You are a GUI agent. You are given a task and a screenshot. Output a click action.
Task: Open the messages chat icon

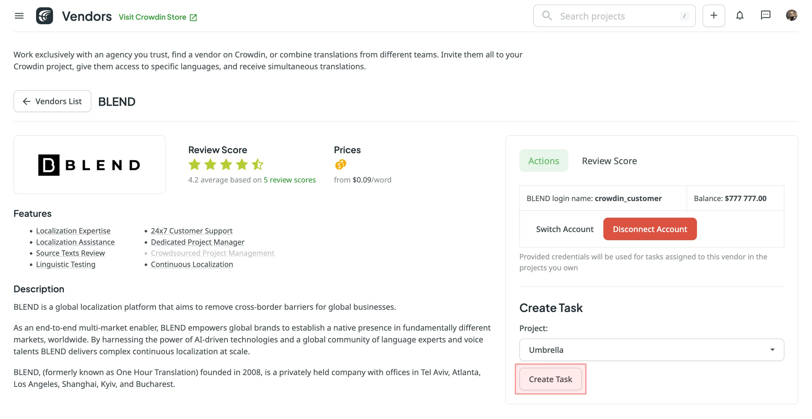click(x=765, y=16)
